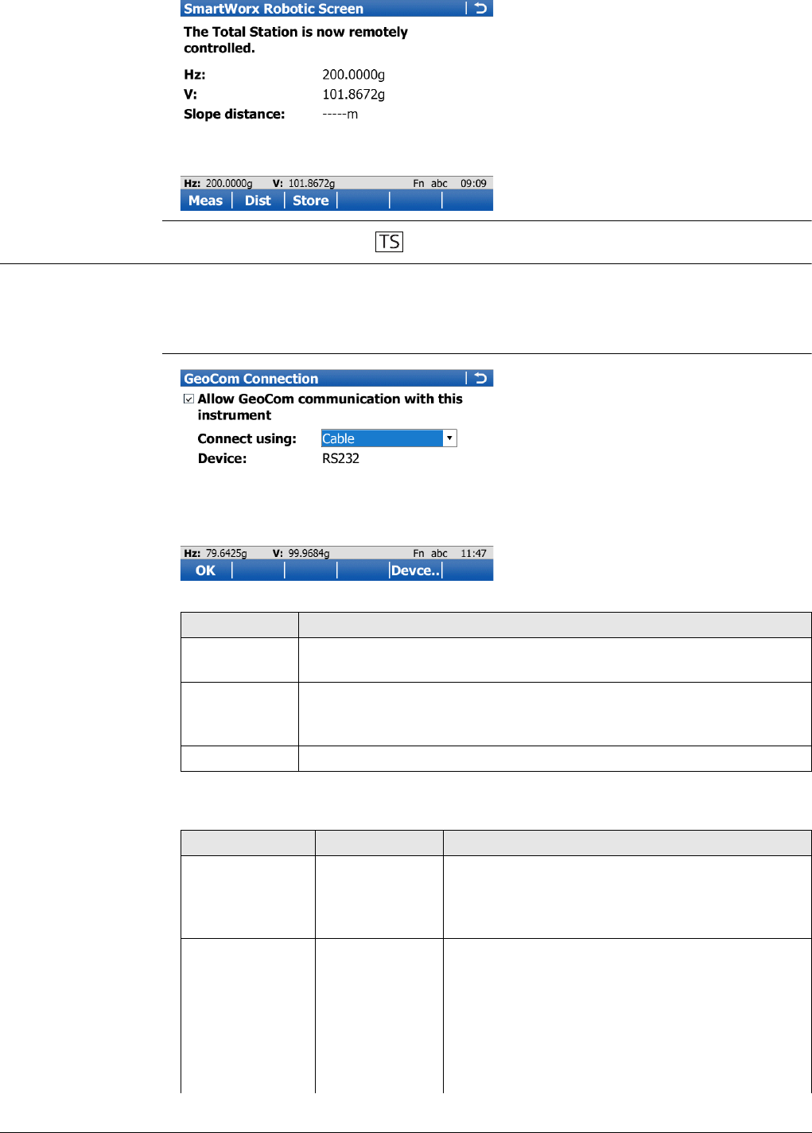Click the status bar time 09:09
Viewport: 812px width, 1133px height.
[x=473, y=183]
